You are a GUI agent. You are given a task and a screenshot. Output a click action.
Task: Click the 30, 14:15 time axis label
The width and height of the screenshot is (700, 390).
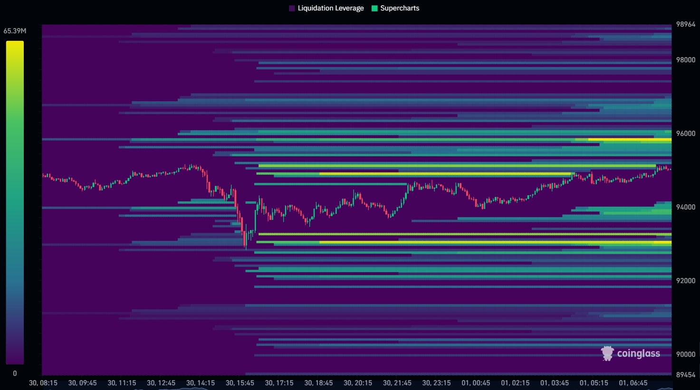(201, 383)
